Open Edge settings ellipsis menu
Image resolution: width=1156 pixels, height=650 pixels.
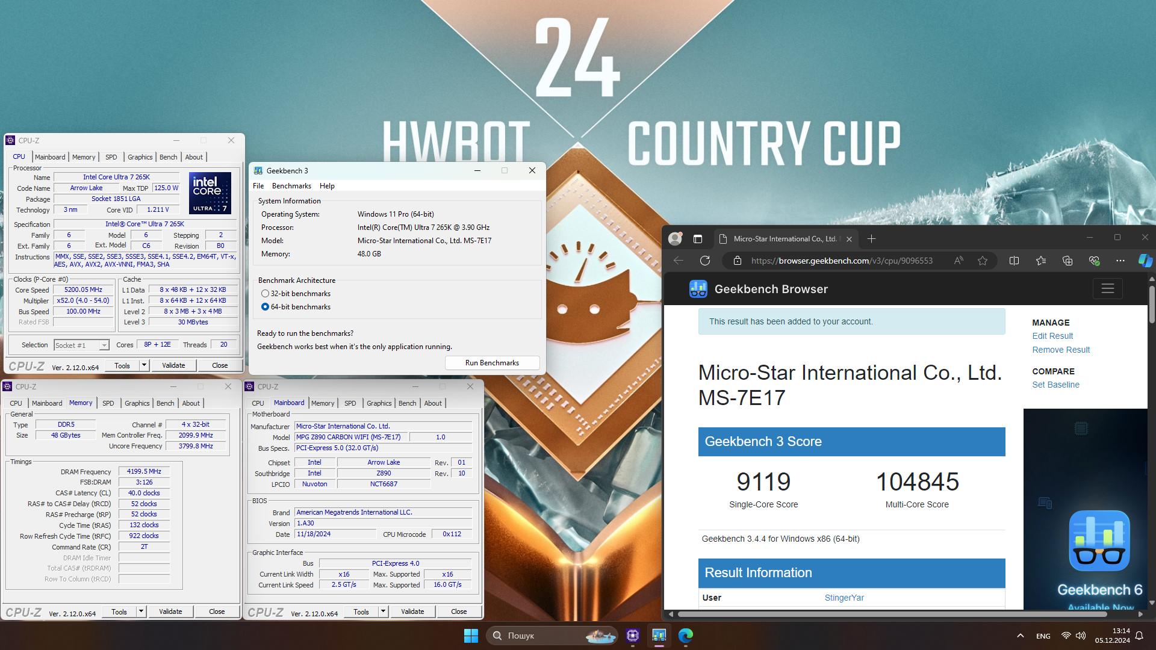(x=1120, y=261)
